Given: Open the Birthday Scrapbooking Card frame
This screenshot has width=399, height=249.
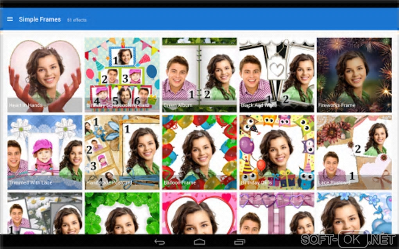Looking at the screenshot, I should pos(122,75).
